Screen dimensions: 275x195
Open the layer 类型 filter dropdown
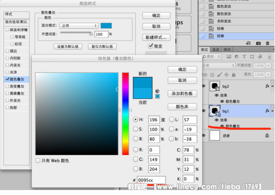click(x=211, y=56)
